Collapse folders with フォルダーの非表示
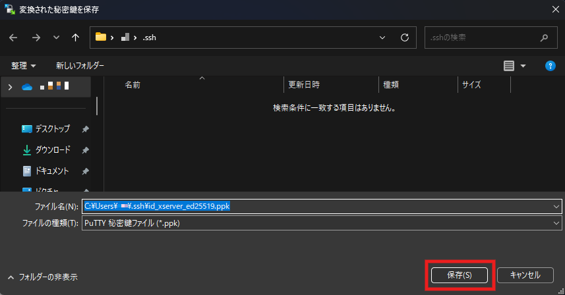 coord(43,277)
